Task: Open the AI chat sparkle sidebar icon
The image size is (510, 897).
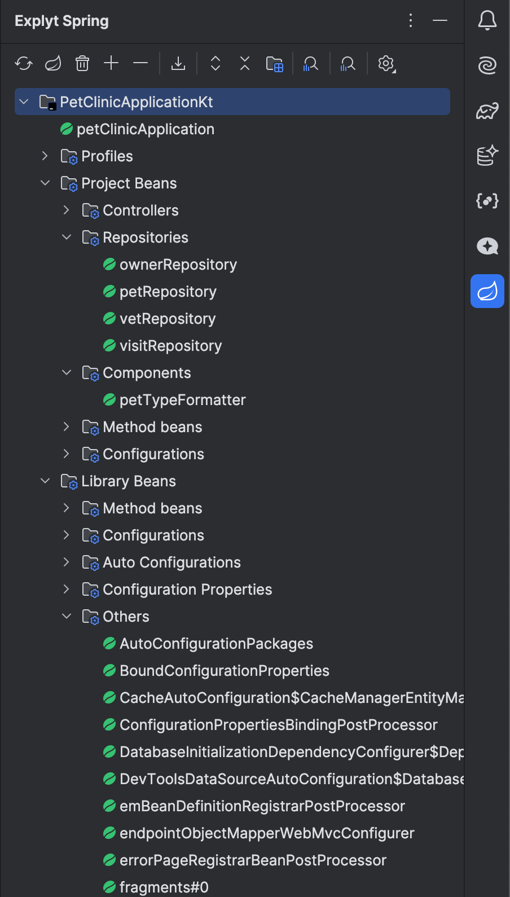Action: pos(487,246)
